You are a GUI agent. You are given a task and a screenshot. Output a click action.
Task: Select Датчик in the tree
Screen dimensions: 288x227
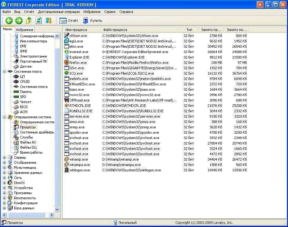tap(26, 66)
